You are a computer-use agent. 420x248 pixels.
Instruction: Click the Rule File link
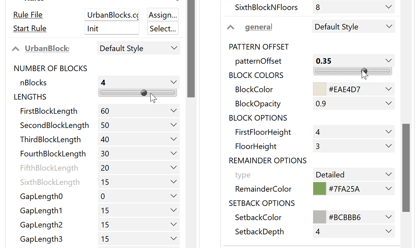(28, 15)
